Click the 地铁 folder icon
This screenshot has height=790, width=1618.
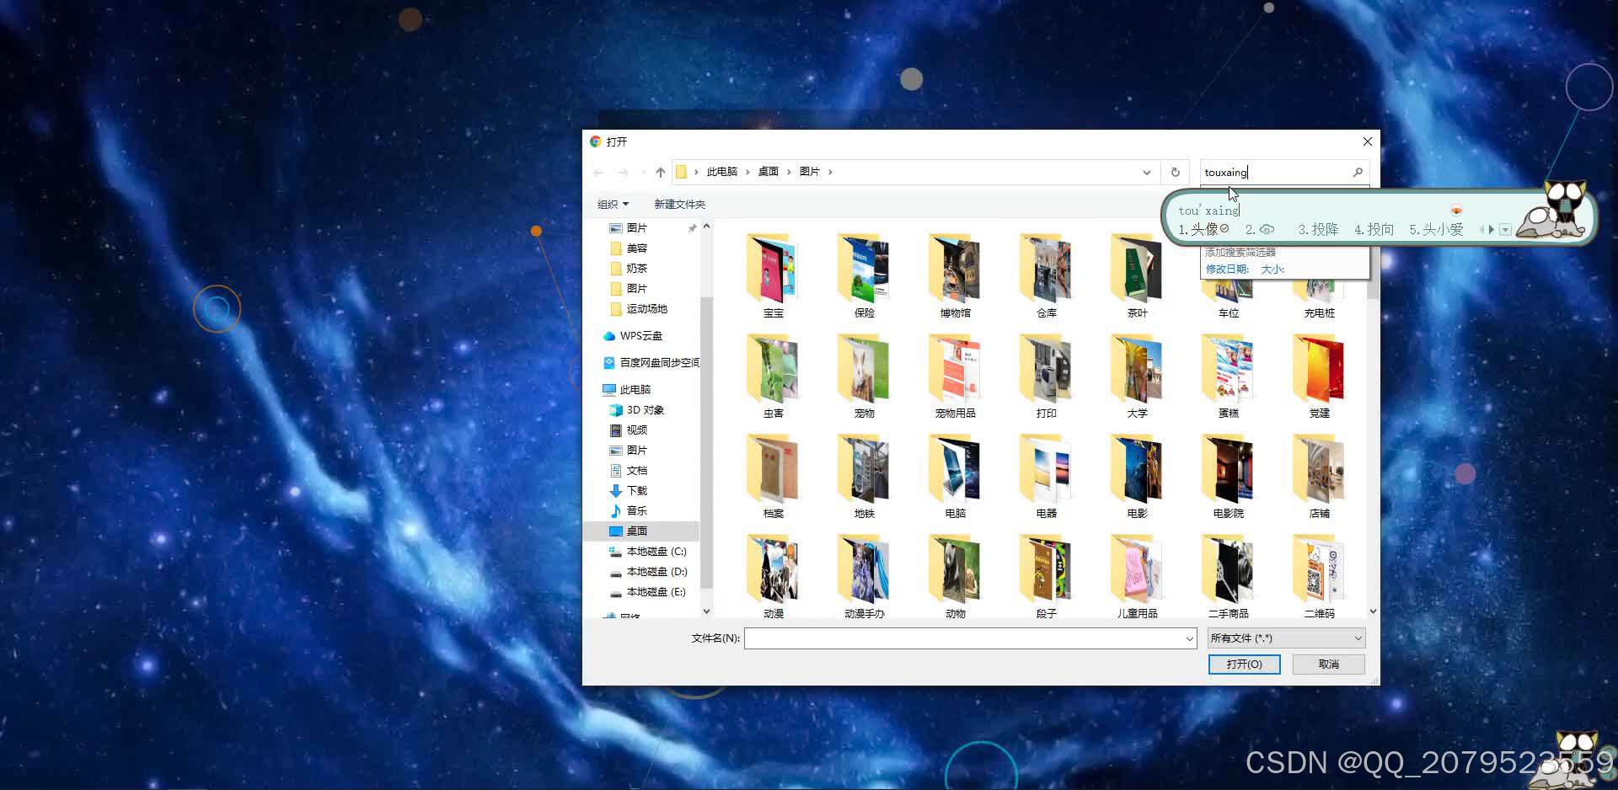865,470
